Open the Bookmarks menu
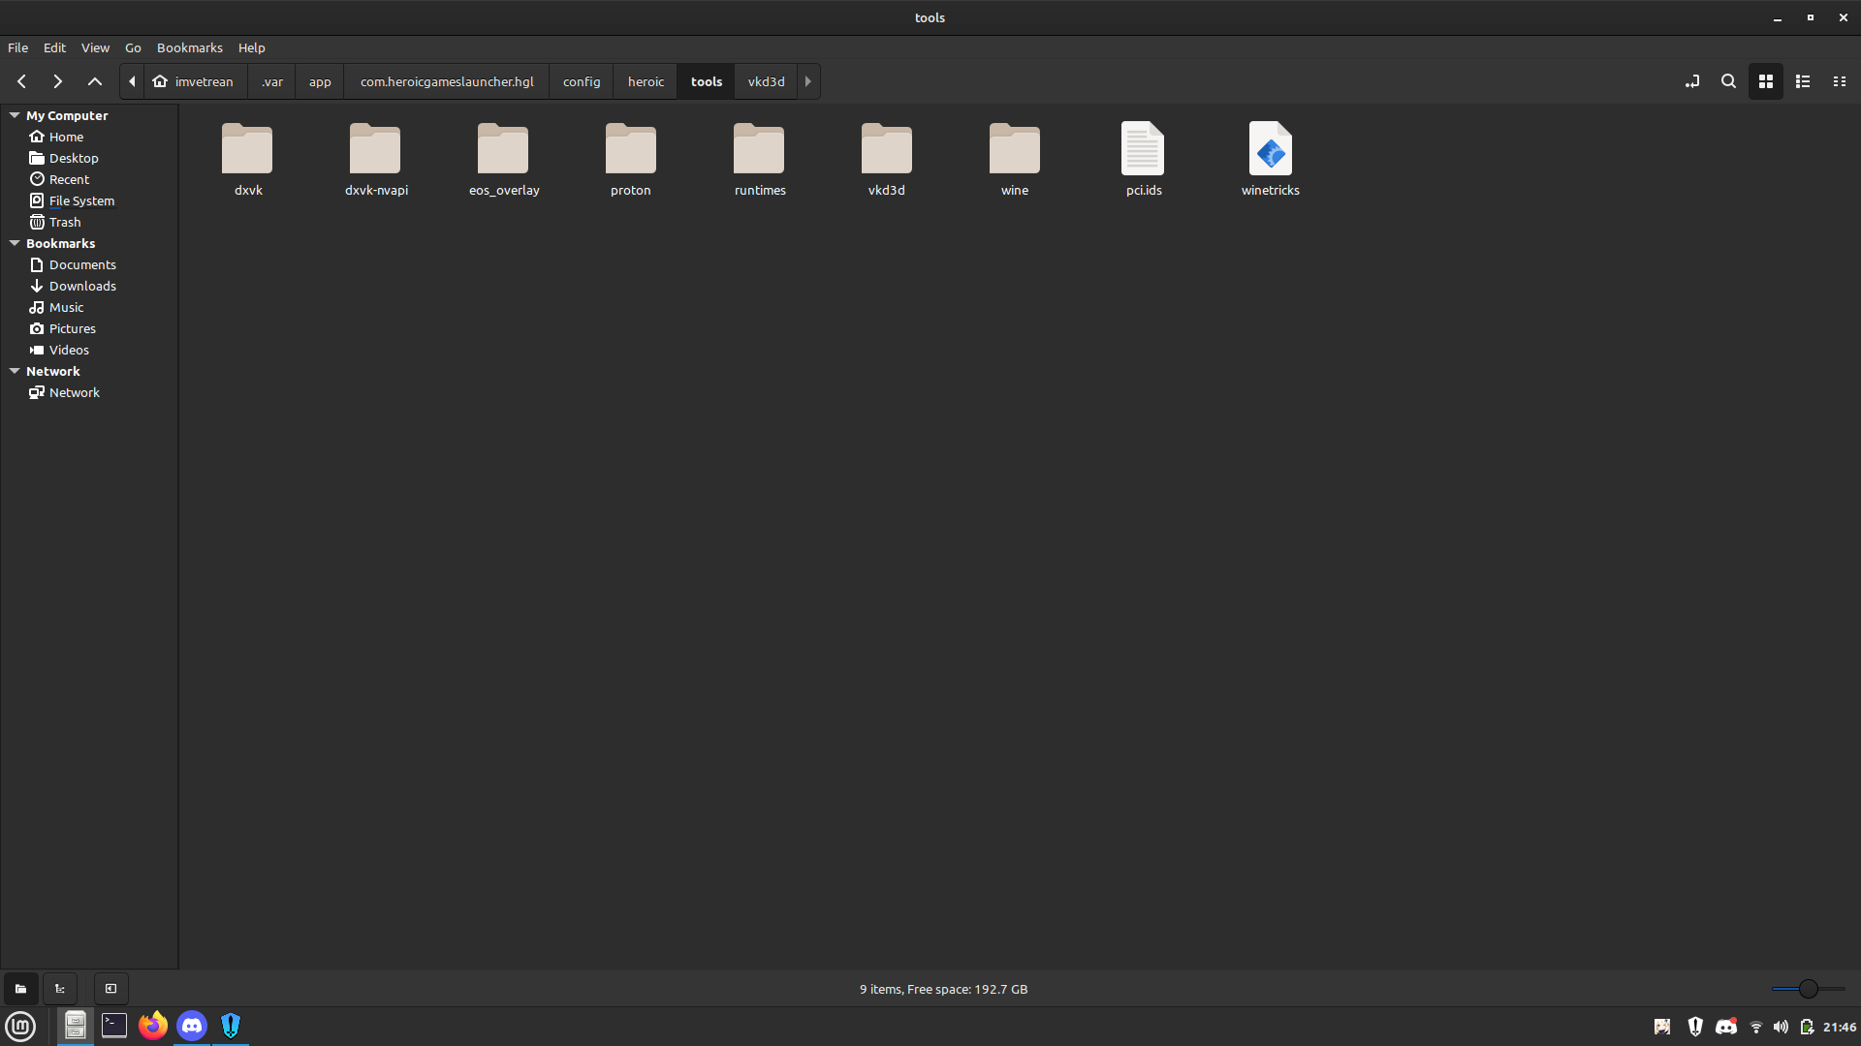Screen dimensions: 1861x1046 click(189, 47)
